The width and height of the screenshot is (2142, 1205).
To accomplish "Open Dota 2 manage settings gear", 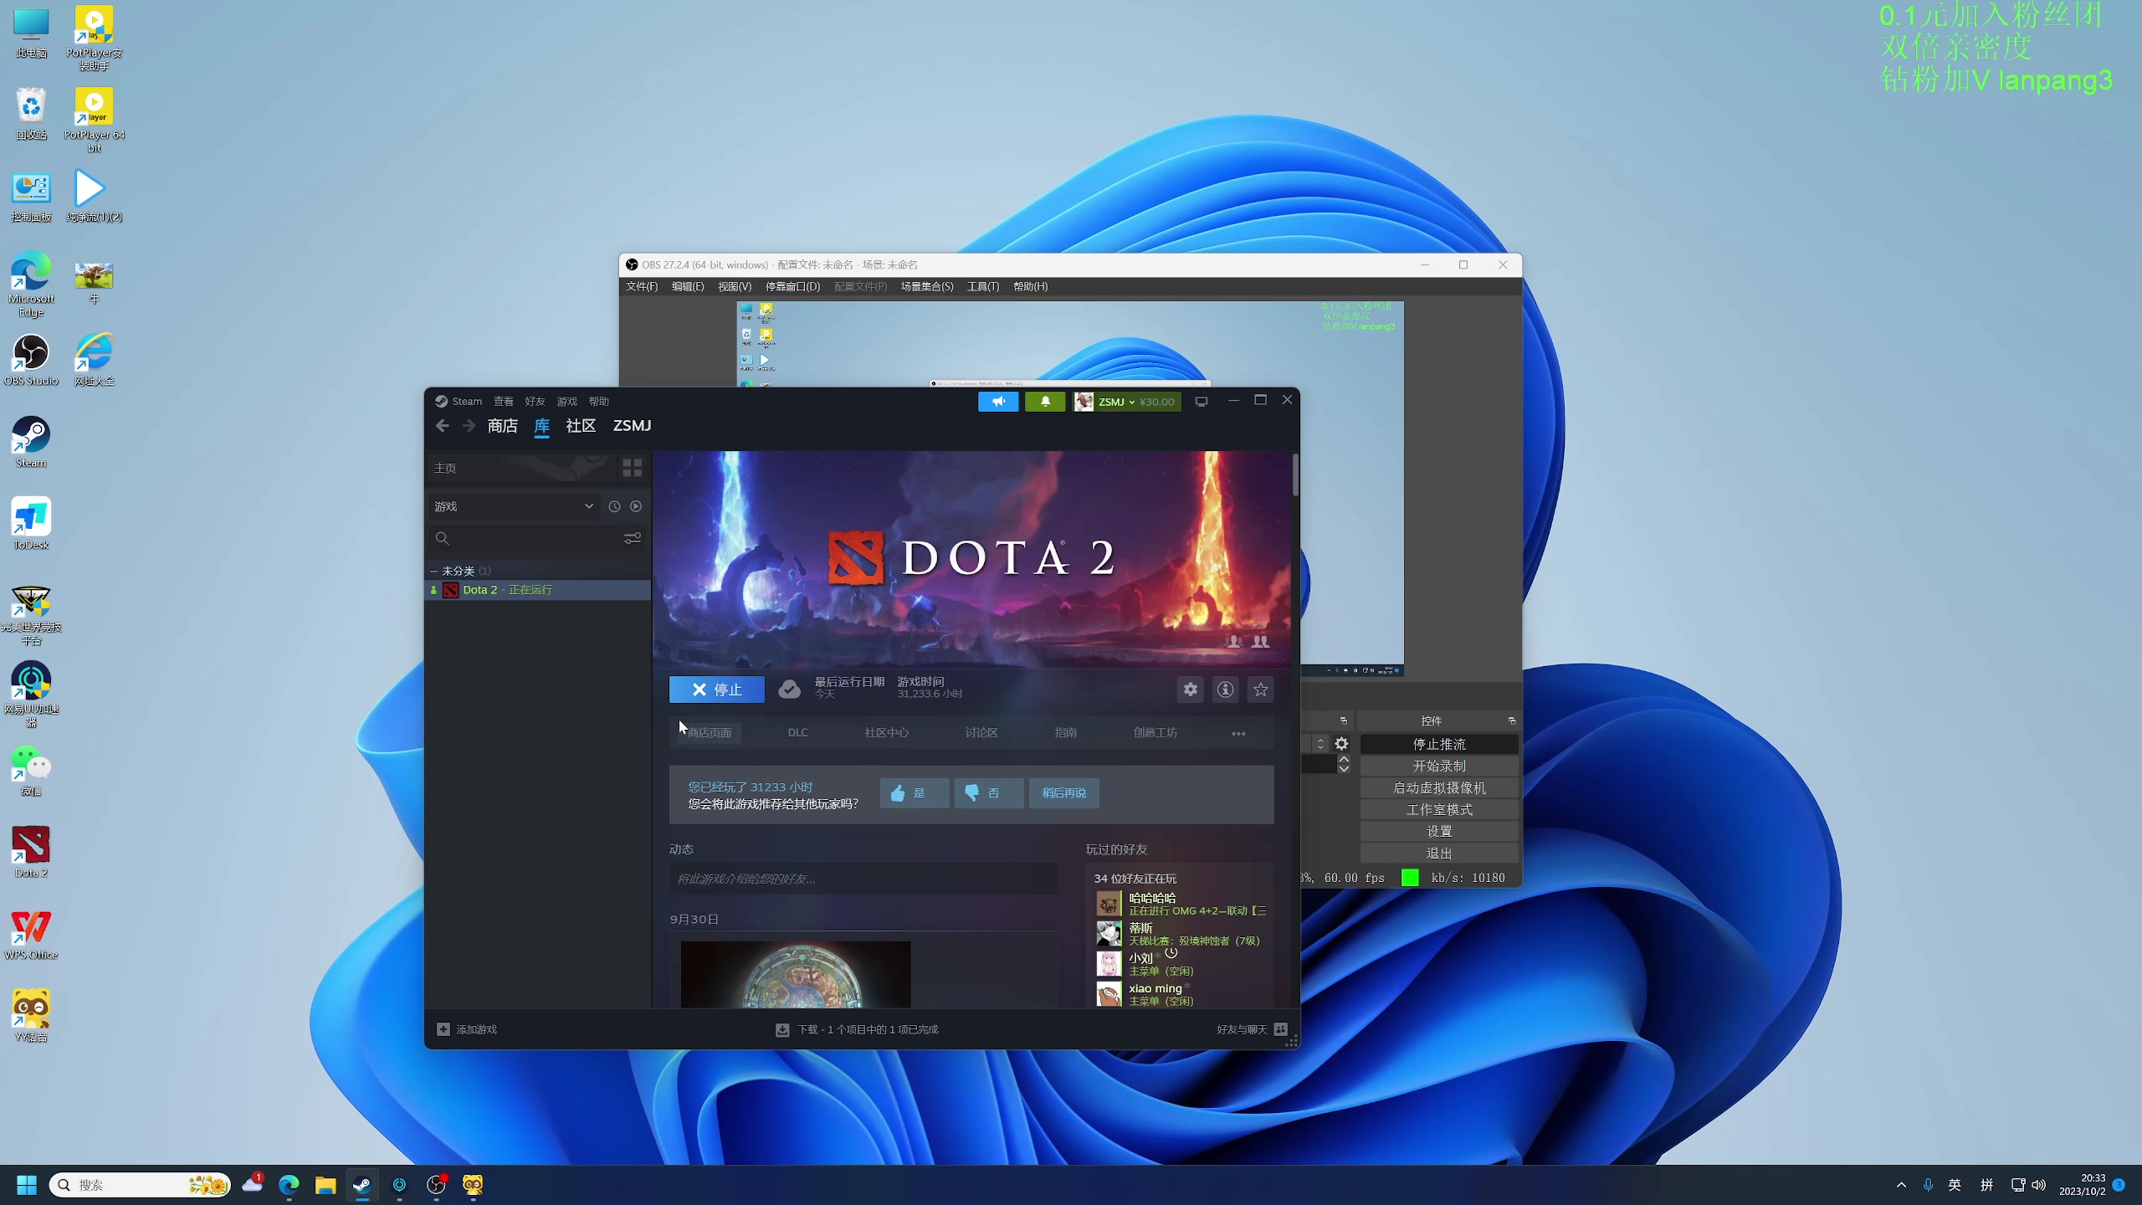I will click(1190, 690).
